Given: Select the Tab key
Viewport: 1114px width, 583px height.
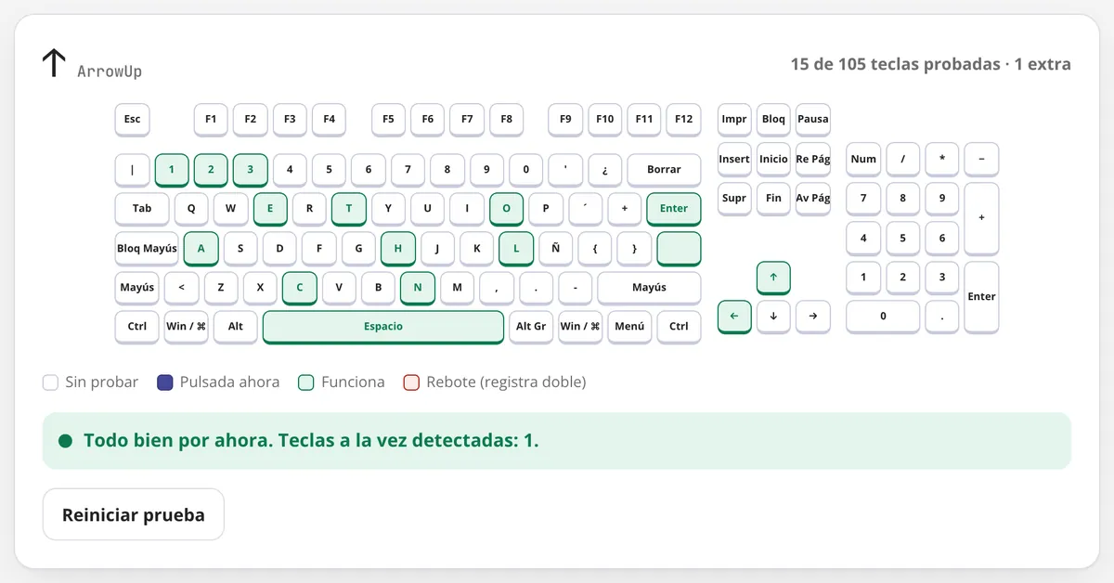Looking at the screenshot, I should (142, 209).
